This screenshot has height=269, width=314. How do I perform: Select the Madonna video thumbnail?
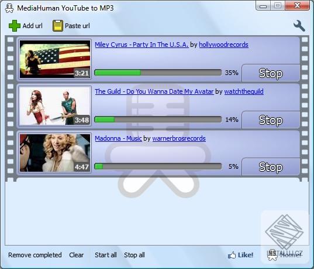[x=55, y=153]
